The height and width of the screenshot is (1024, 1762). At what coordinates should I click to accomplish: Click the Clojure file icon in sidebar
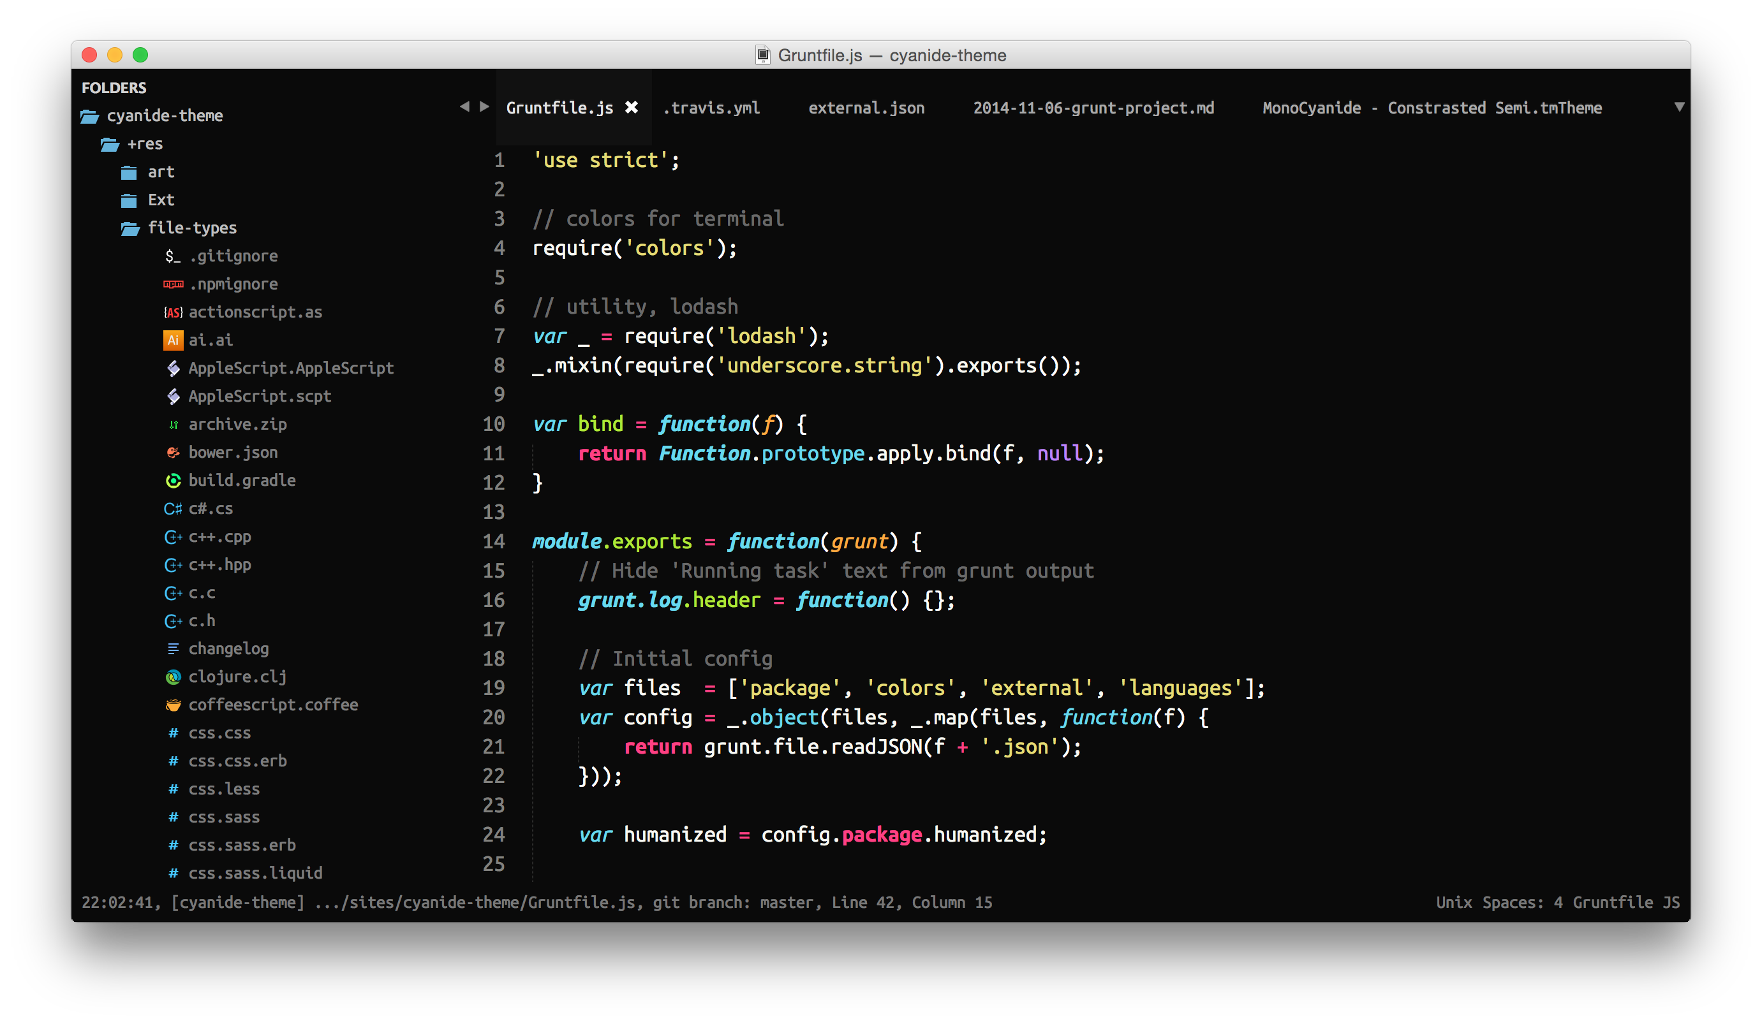pyautogui.click(x=173, y=677)
